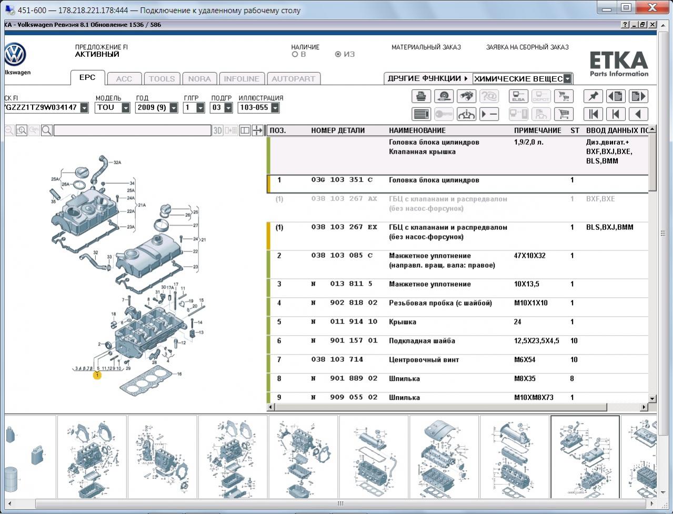Click the parts table vertical scrollbar thumb
The height and width of the screenshot is (514, 673).
(652, 163)
